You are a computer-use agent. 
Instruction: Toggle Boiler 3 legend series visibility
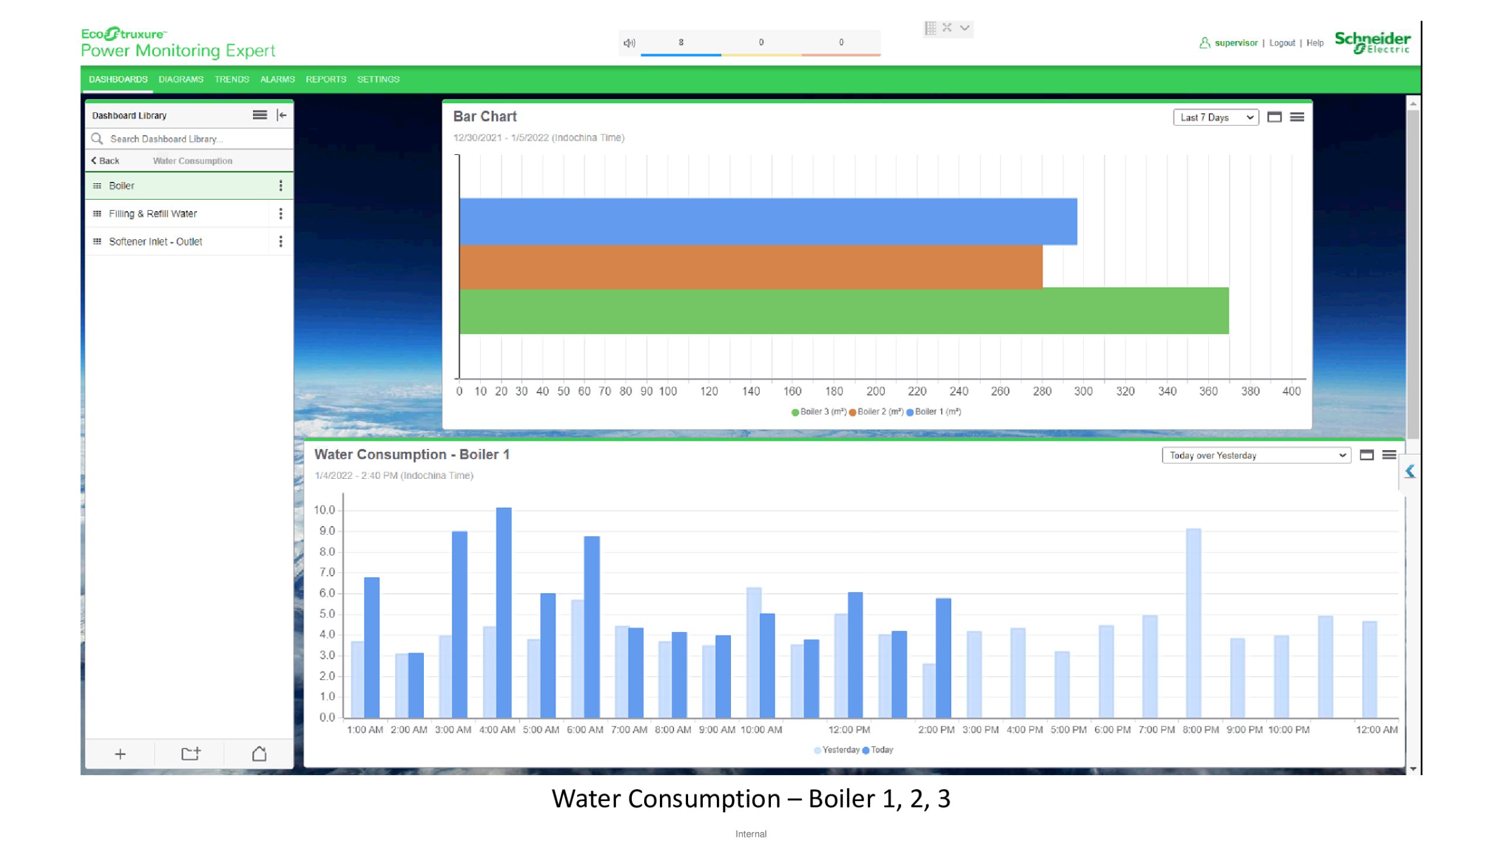tap(818, 412)
